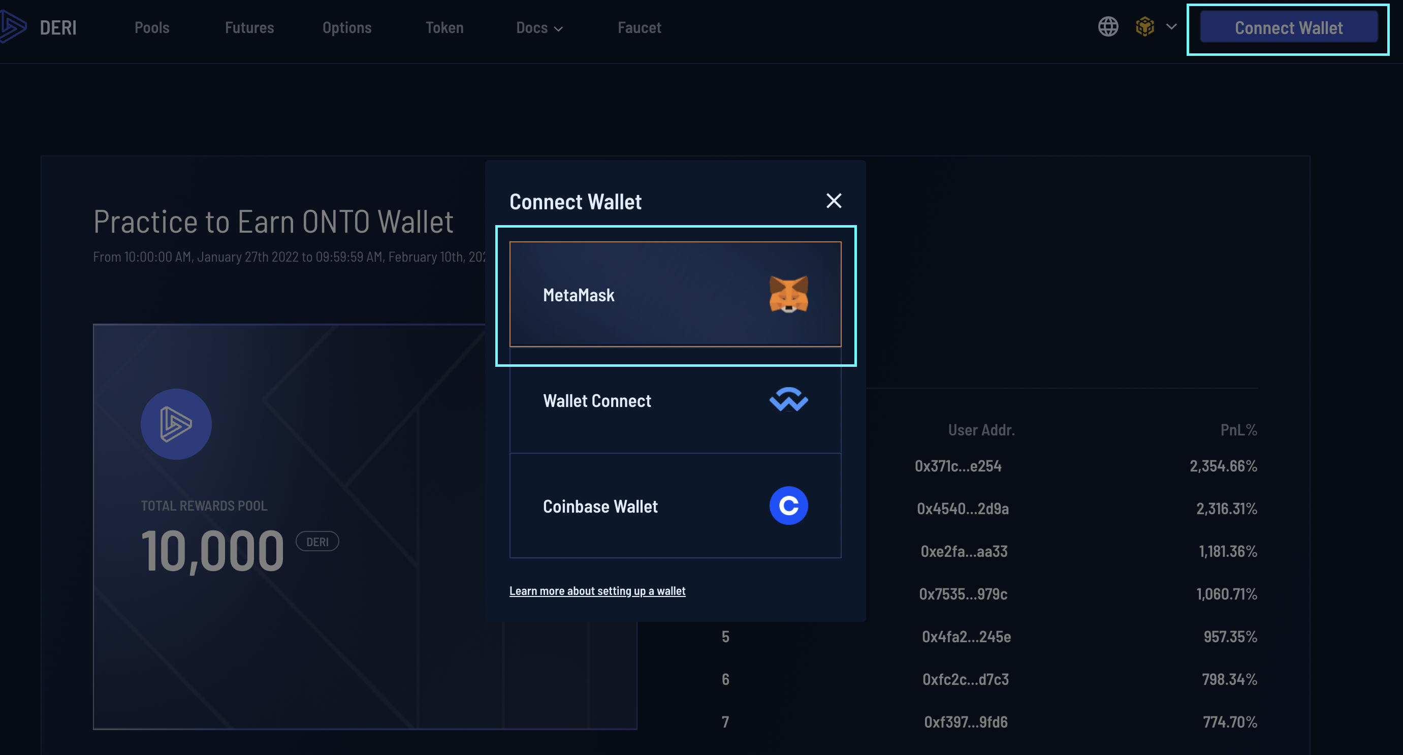Click the 1,060.71% PnL value
This screenshot has height=755, width=1403.
[1227, 594]
